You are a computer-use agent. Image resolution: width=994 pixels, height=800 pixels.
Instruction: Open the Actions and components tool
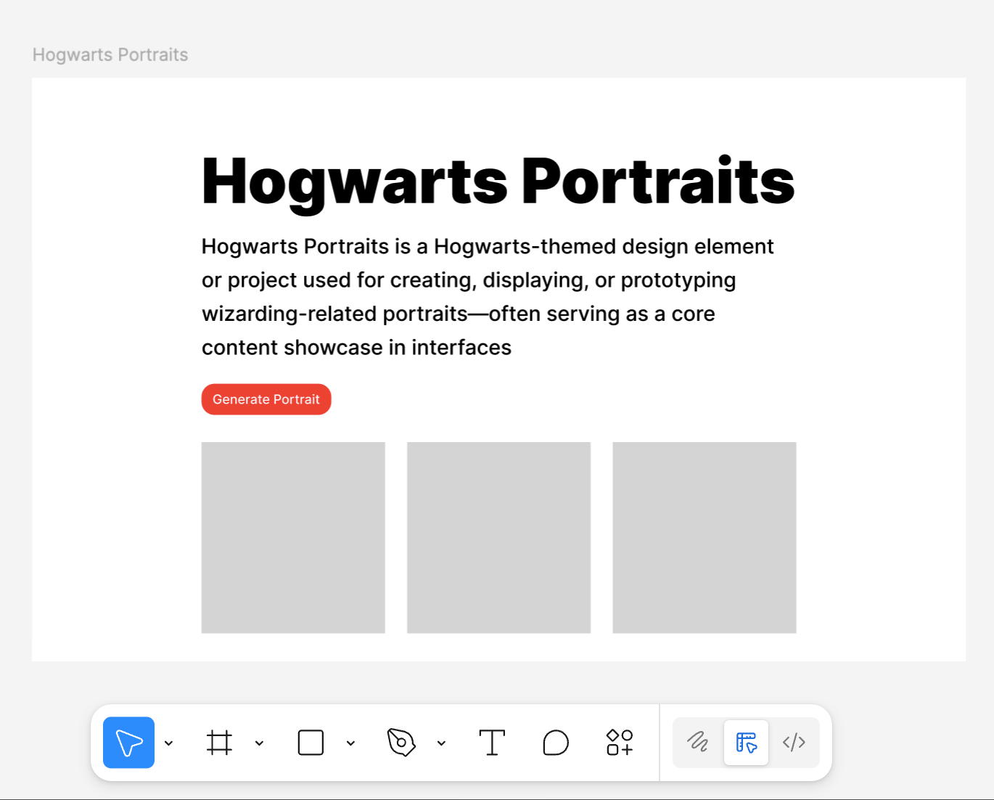pyautogui.click(x=620, y=743)
